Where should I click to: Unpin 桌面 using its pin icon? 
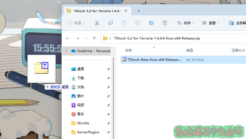108,69
